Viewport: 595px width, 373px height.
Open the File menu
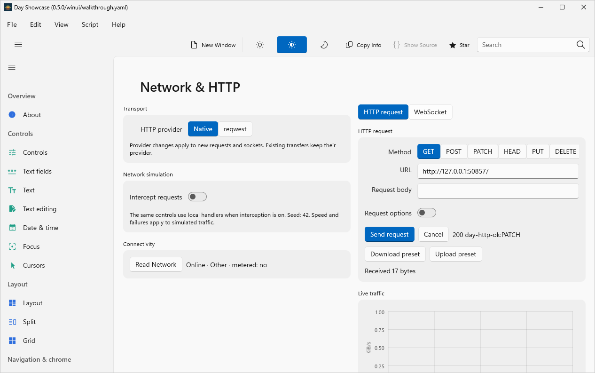[x=12, y=24]
